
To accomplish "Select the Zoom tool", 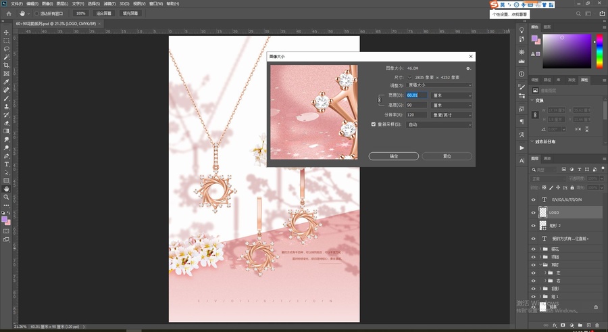I will (x=6, y=197).
